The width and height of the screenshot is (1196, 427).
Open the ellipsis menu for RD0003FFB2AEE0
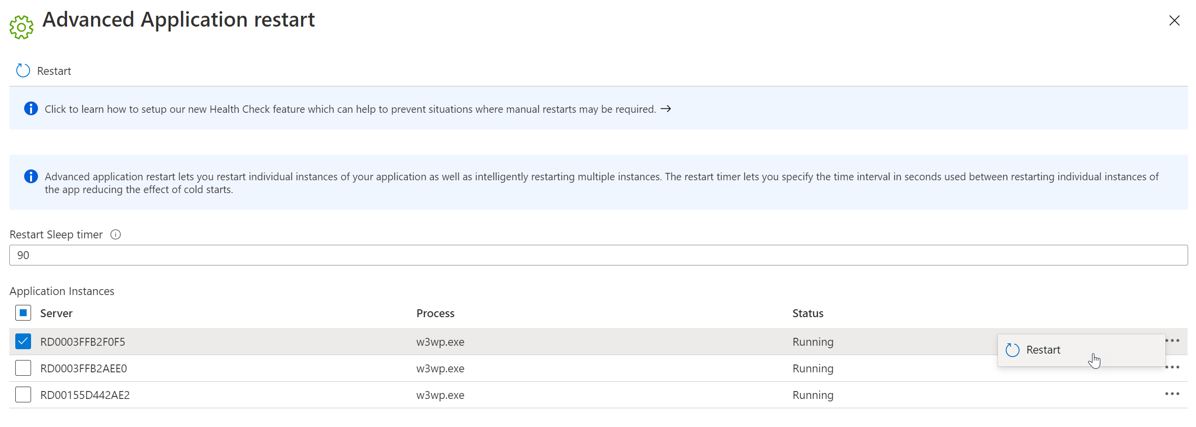[1172, 367]
